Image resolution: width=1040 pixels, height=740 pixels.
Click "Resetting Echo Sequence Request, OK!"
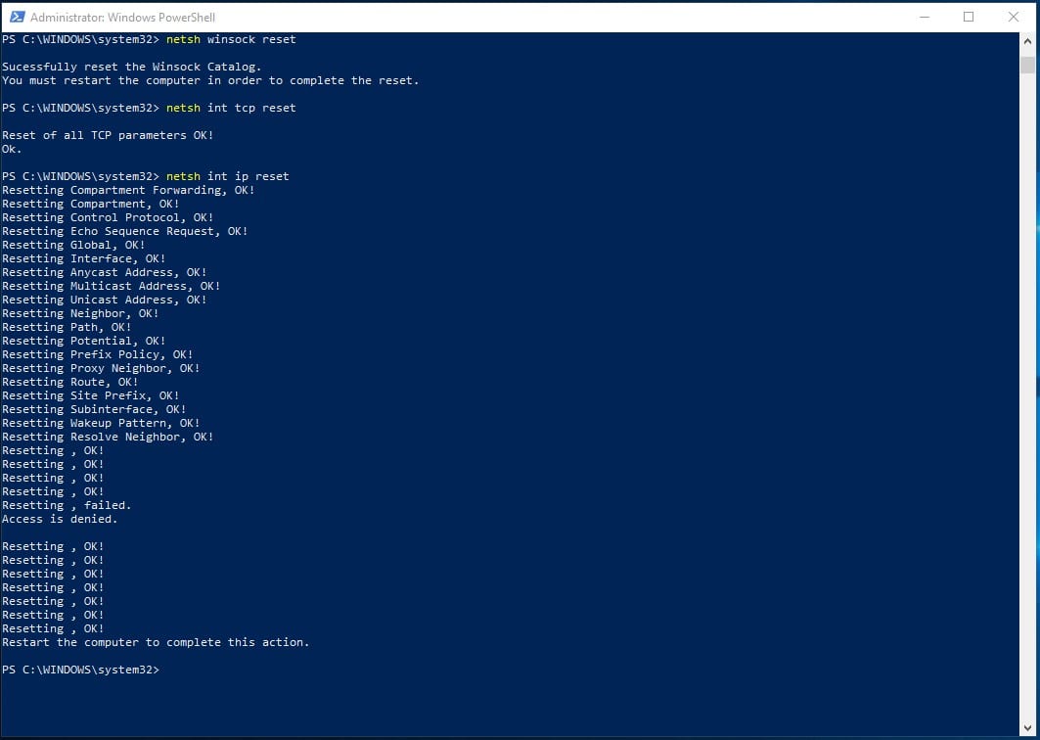tap(124, 232)
